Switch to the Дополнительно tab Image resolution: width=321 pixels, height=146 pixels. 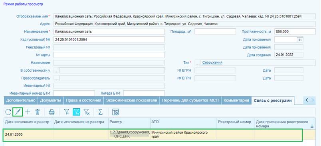[x=21, y=100]
